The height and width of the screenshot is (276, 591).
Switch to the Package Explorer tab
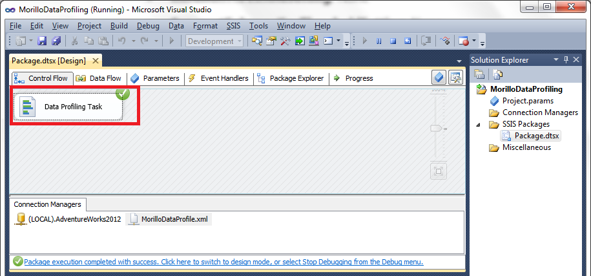click(x=291, y=78)
